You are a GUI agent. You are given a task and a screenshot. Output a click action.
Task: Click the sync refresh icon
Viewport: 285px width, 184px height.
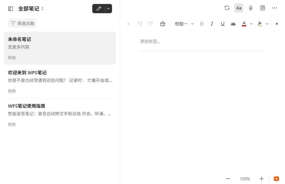227,8
